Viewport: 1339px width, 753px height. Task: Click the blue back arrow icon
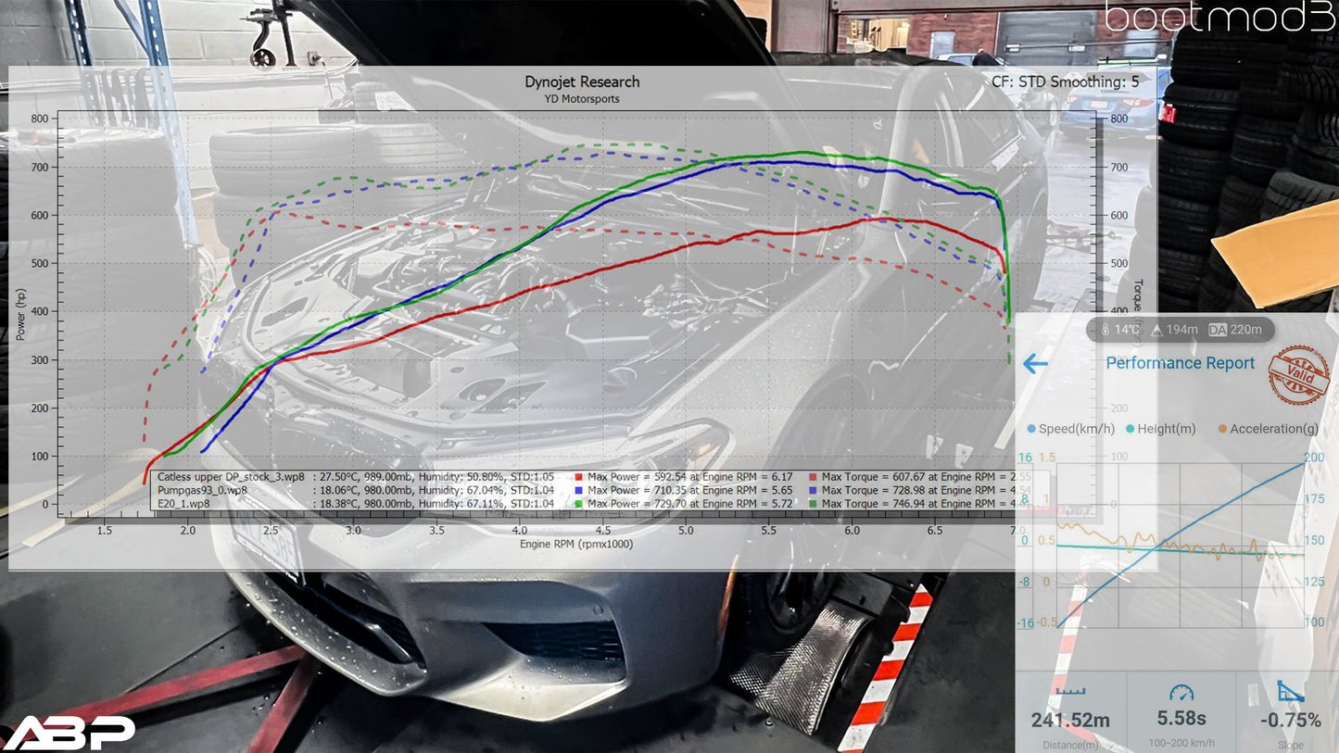tap(1035, 364)
